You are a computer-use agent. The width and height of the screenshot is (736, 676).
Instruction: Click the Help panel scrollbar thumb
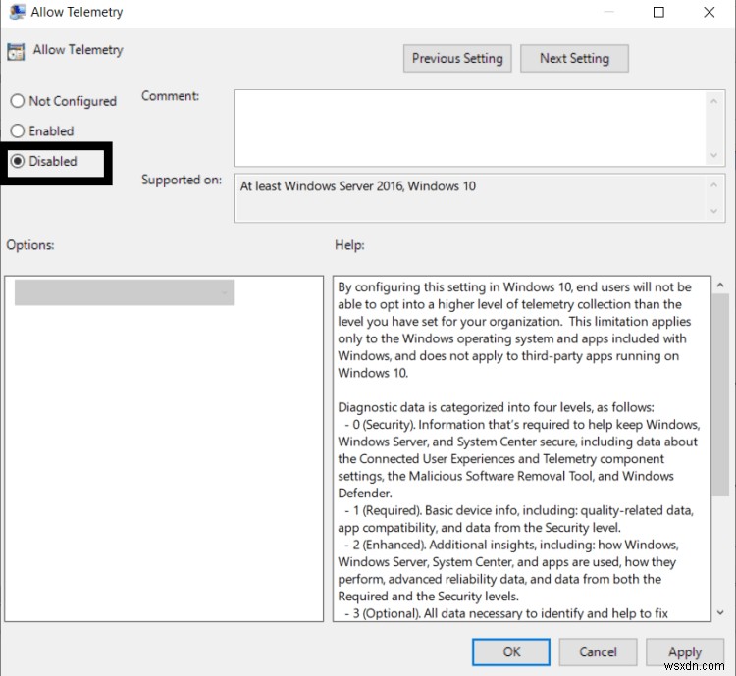coord(720,394)
